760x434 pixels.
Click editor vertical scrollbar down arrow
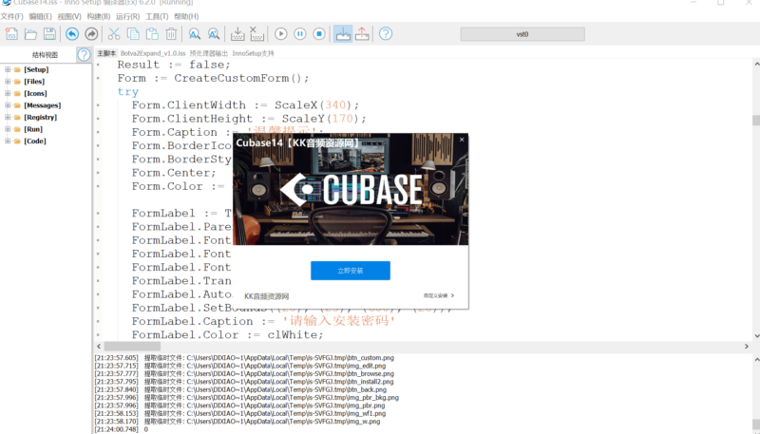pos(756,335)
